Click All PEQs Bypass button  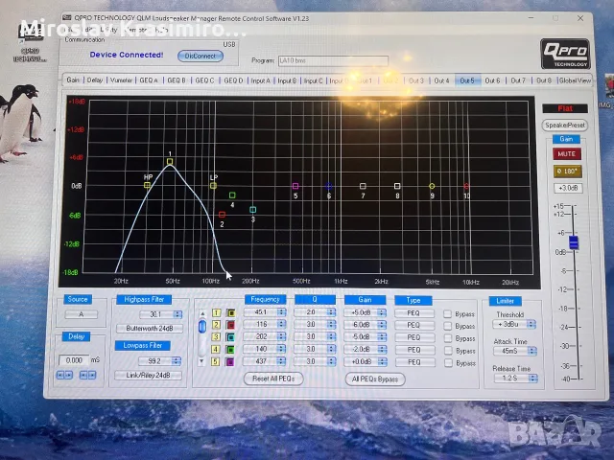tap(375, 379)
